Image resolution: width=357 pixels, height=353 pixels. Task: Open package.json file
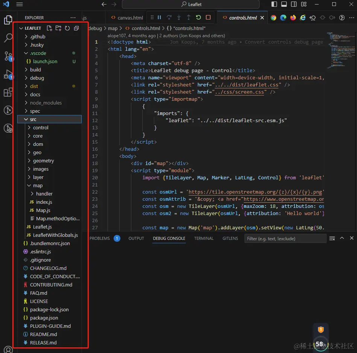(49, 318)
